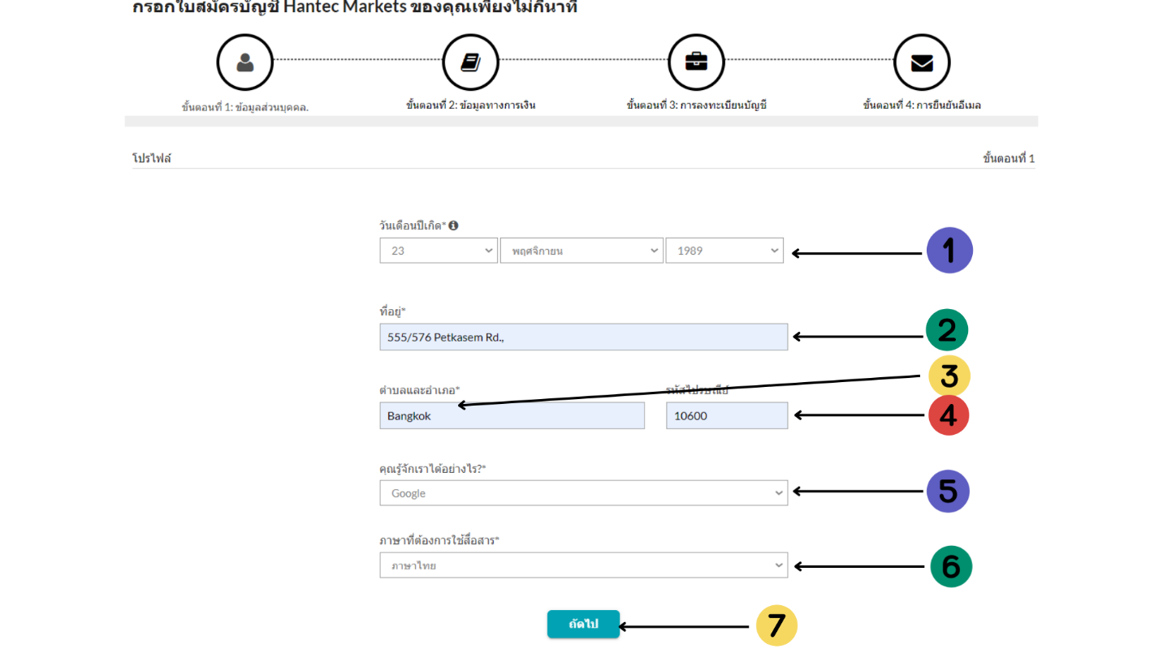Open the birth day dropdown showing 23
The width and height of the screenshot is (1163, 653).
pos(439,251)
